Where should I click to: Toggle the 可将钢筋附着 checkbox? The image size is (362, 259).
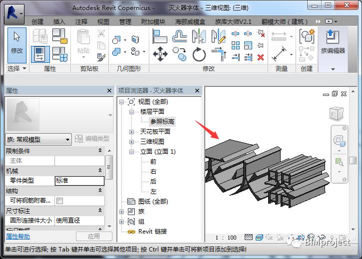[59, 201]
